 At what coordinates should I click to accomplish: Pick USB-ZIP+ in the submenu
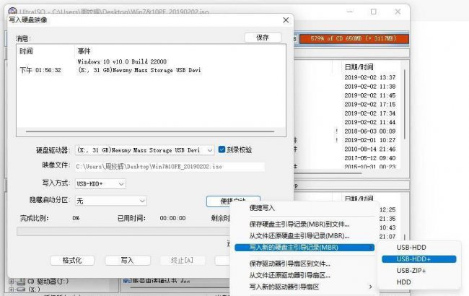point(411,271)
